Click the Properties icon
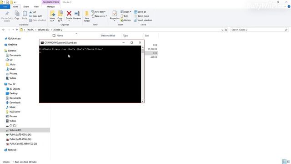The image size is (291, 164). 115,13
